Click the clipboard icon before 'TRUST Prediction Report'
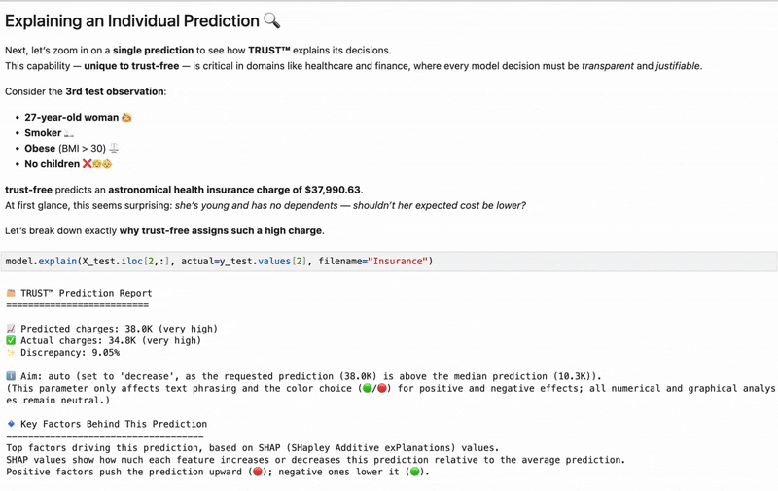The image size is (778, 491). point(11,293)
